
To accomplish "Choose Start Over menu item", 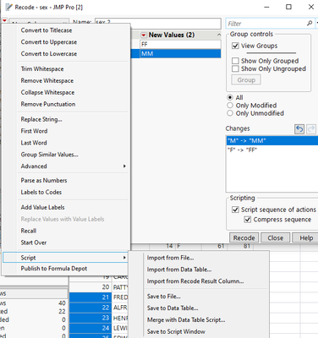I will [34, 243].
